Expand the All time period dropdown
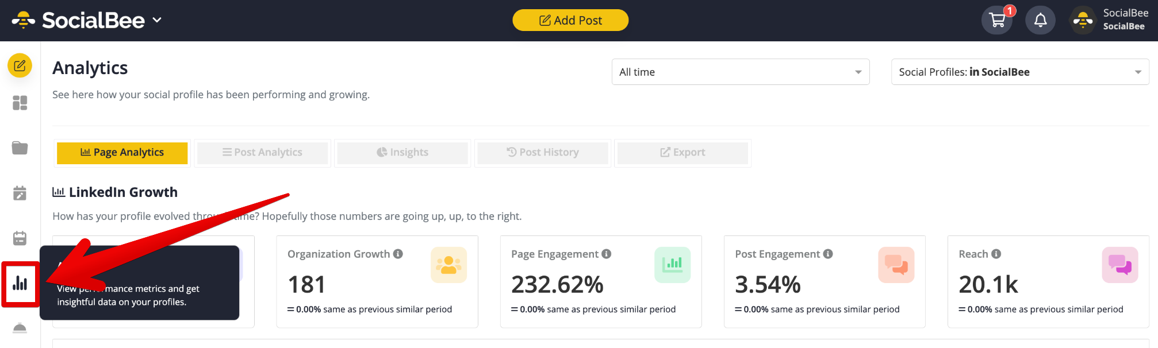The width and height of the screenshot is (1158, 348). point(741,72)
